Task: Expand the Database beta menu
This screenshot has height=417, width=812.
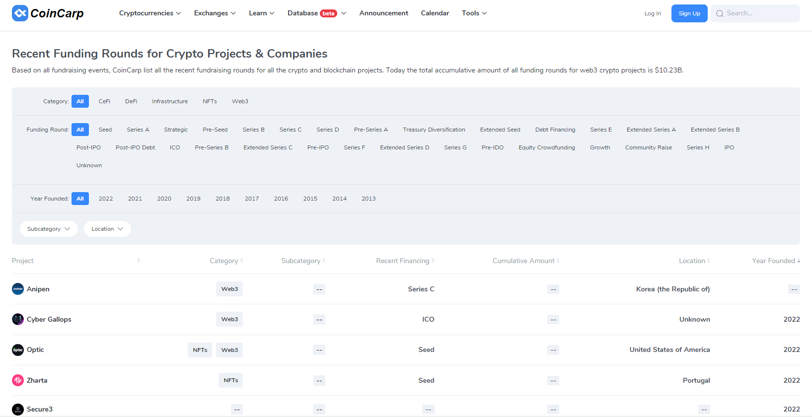Action: [x=317, y=13]
